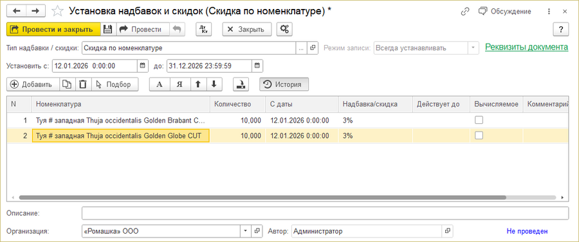Toggle the История button
The image size is (579, 242).
point(284,84)
